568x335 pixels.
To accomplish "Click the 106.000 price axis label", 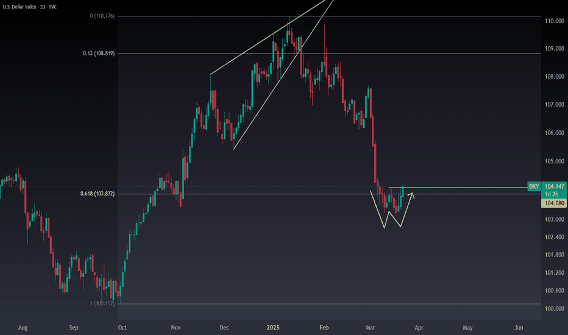I will 554,133.
